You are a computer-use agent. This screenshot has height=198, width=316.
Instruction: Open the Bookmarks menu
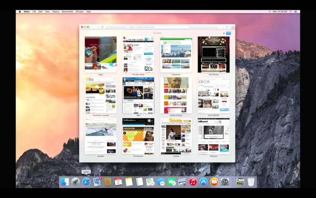tap(67, 12)
